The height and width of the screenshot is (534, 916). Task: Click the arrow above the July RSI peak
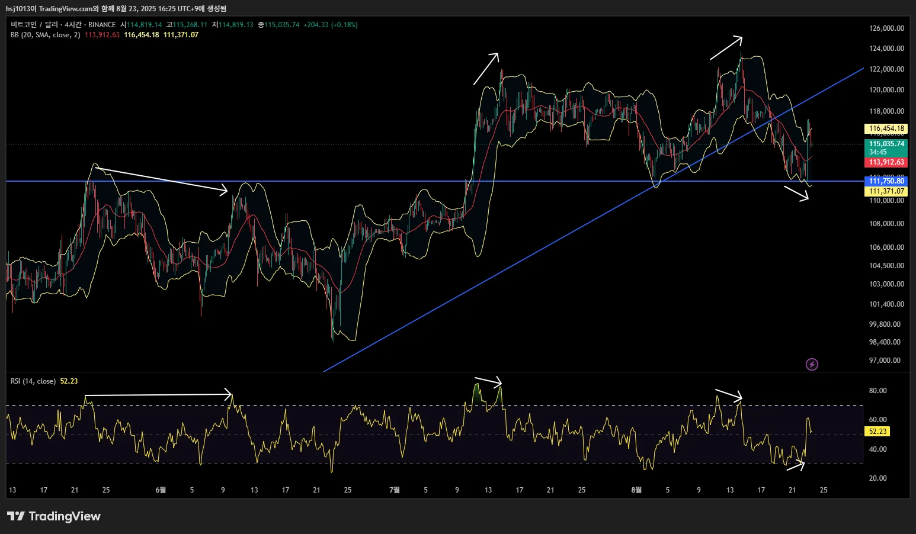click(488, 381)
